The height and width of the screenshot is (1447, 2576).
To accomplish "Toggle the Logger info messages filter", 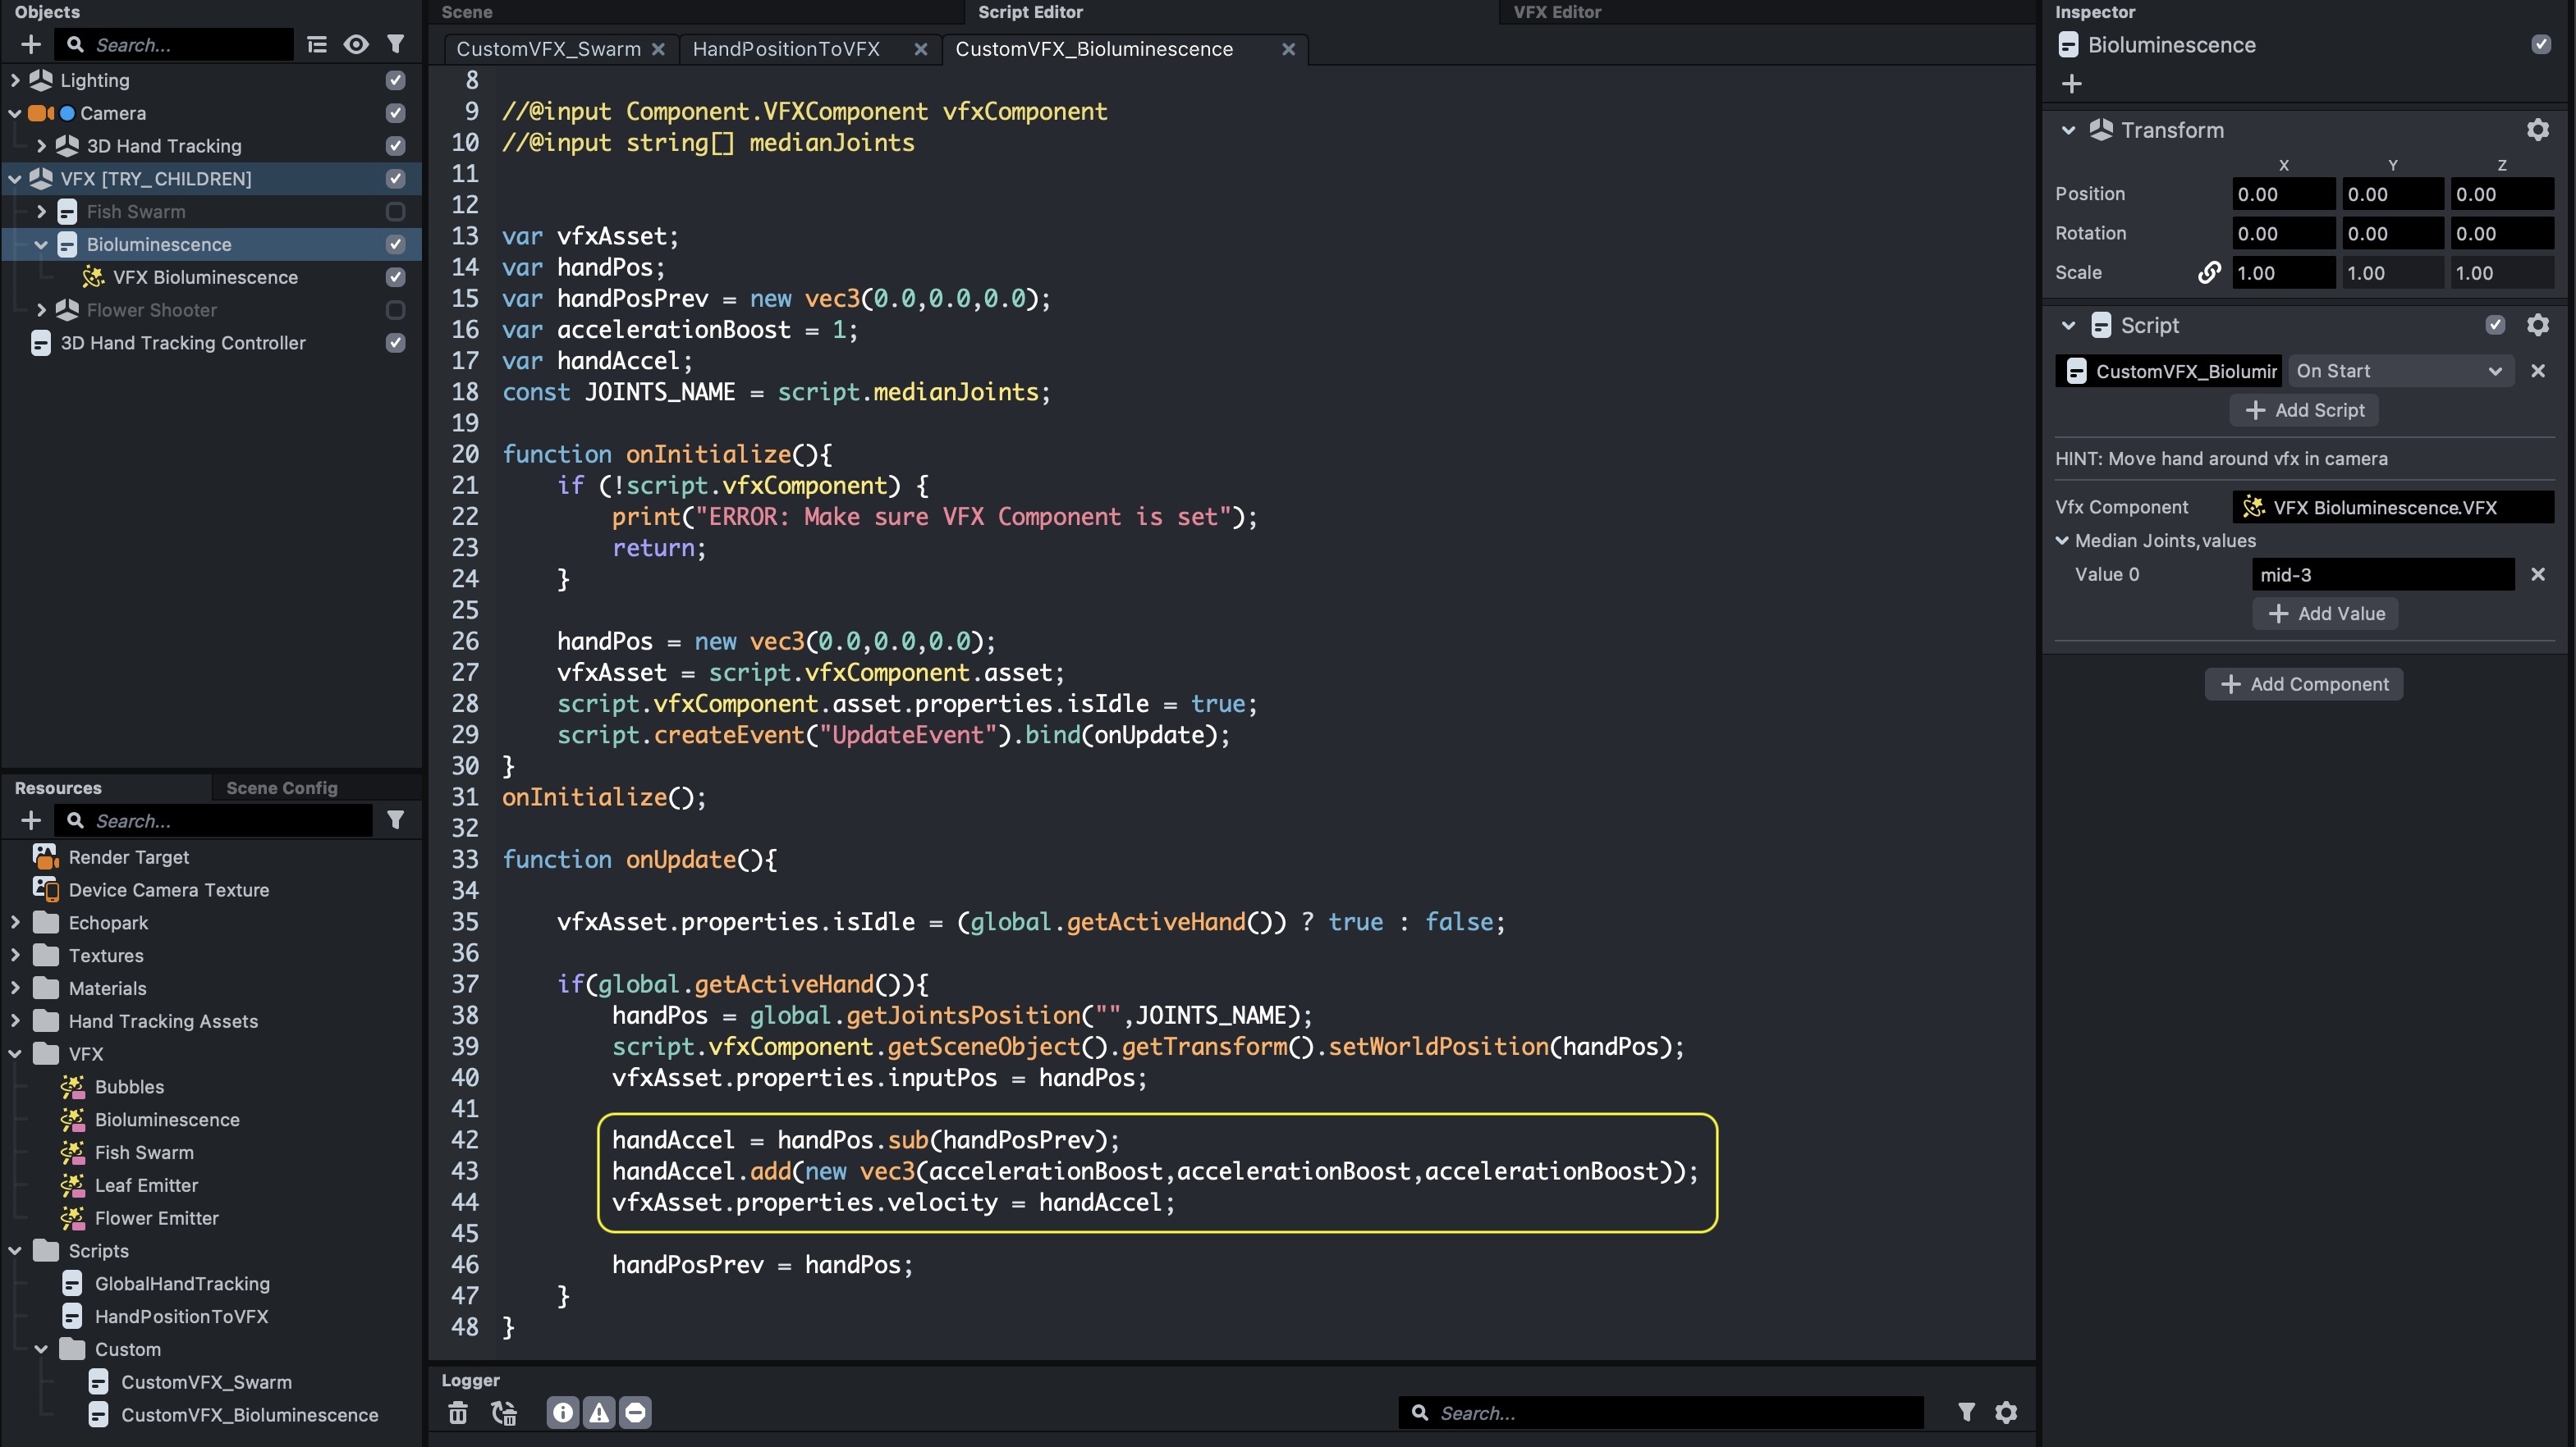I will (x=563, y=1412).
